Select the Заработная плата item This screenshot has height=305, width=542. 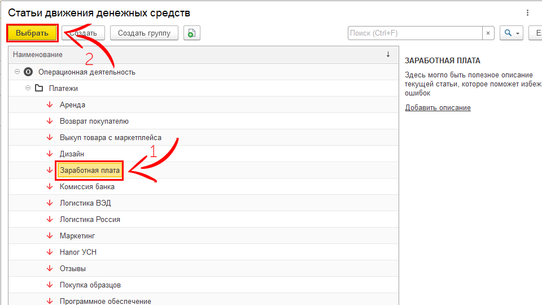tap(90, 170)
